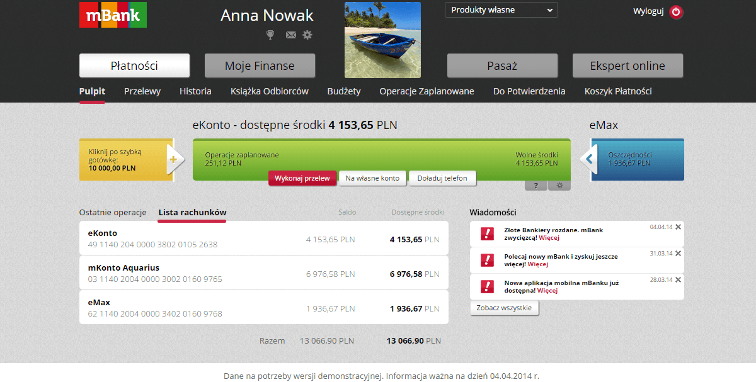
Task: Switch to the Ostatnie operacje tab
Action: coord(113,213)
